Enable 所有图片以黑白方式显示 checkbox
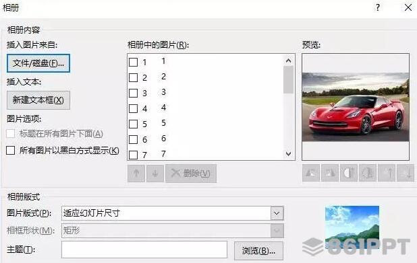Image resolution: width=417 pixels, height=263 pixels. point(10,150)
